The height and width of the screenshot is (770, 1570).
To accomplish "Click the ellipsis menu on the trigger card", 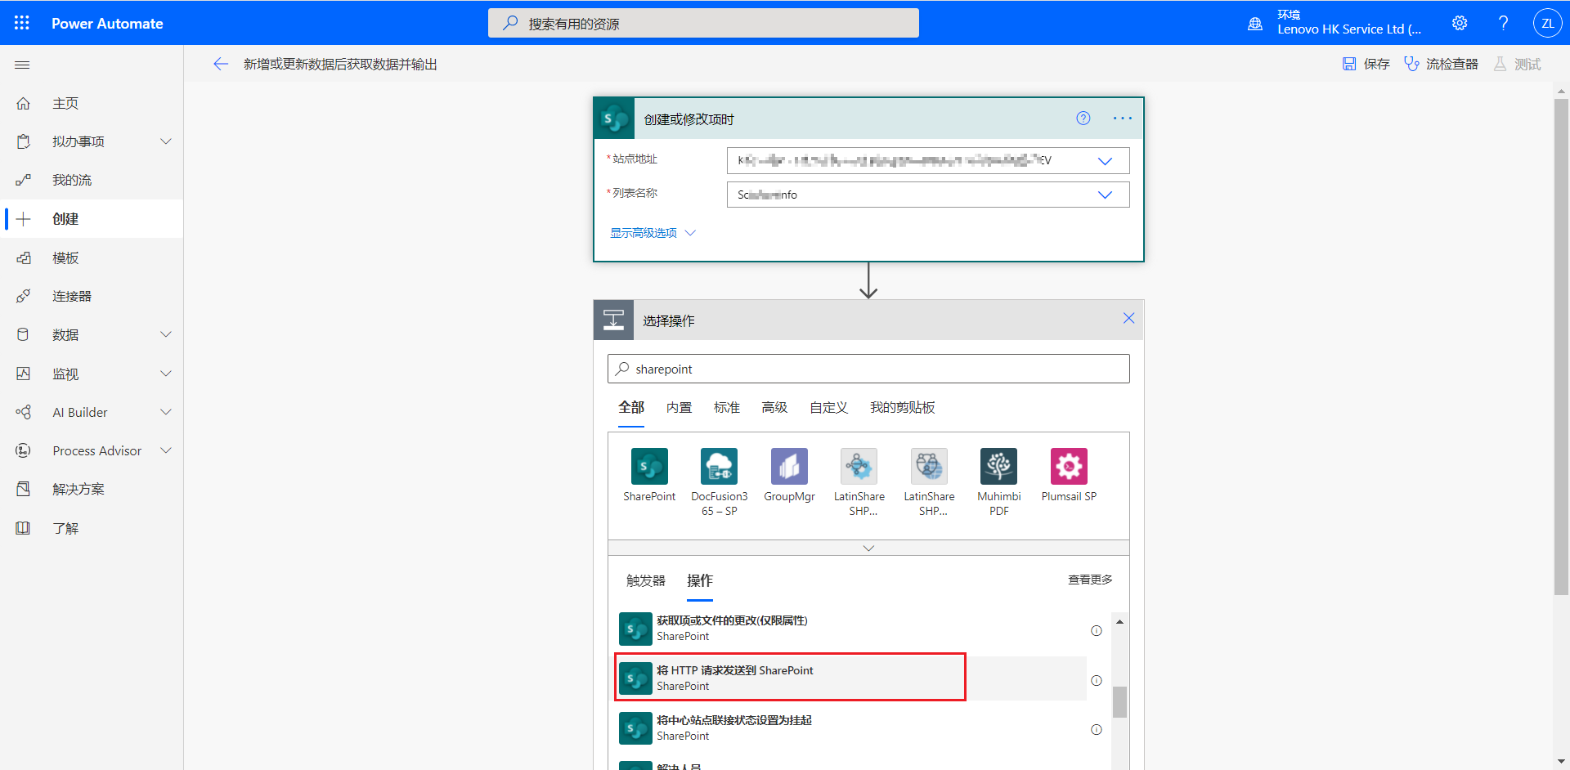I will click(1122, 118).
